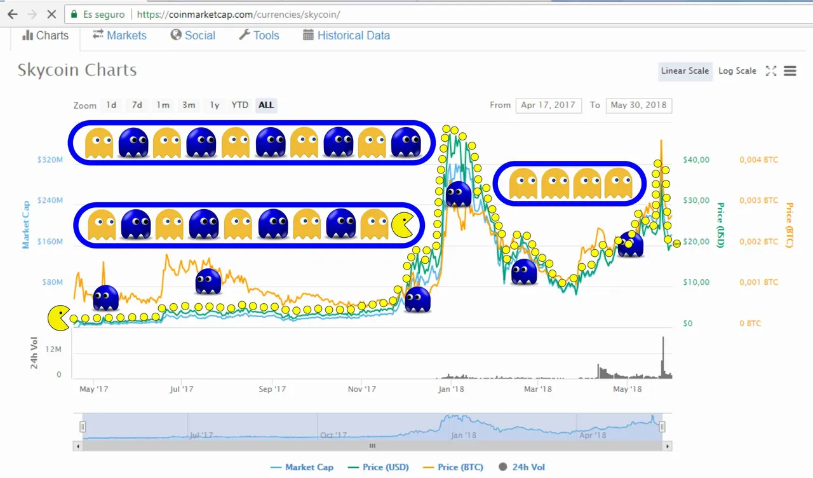Select the ALL zoom range
Image resolution: width=813 pixels, height=478 pixels.
pos(266,105)
